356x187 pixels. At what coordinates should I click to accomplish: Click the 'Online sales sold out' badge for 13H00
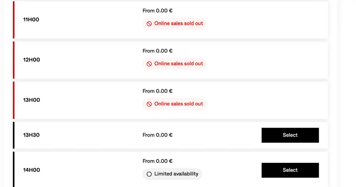click(174, 104)
